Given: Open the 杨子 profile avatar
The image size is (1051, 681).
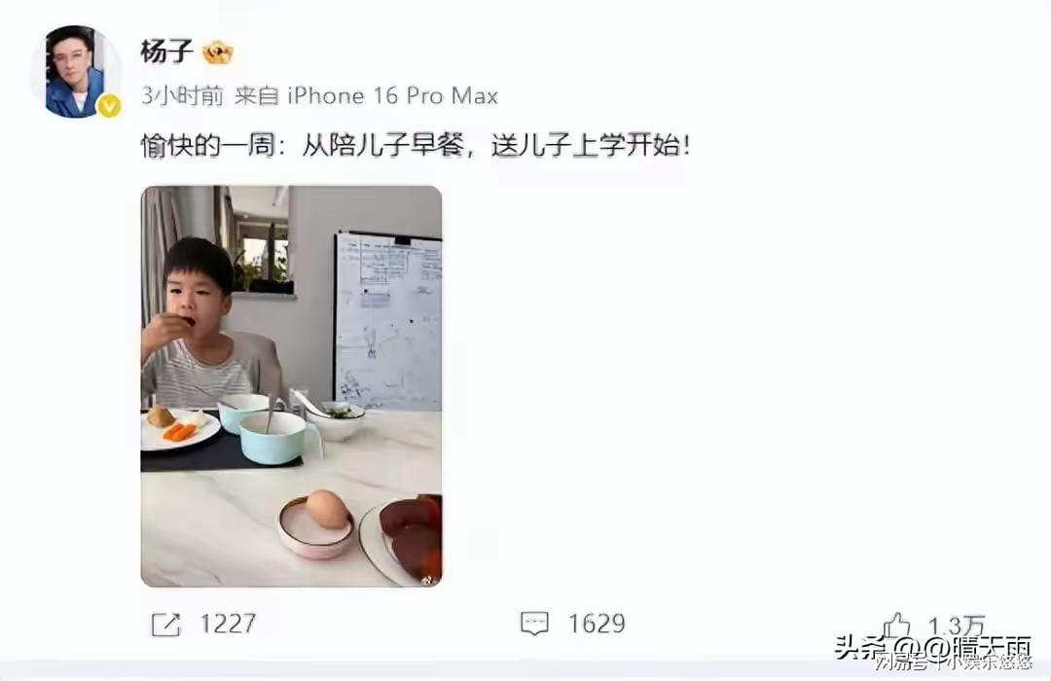Looking at the screenshot, I should click(x=75, y=72).
